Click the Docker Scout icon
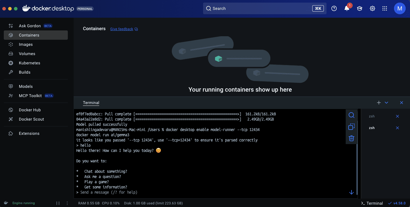The width and height of the screenshot is (410, 207). tap(11, 119)
